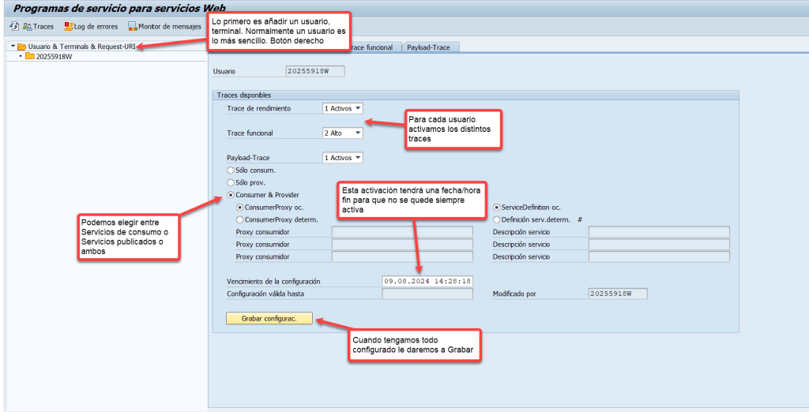809x412 pixels.
Task: Switch to the Payload-Trace tab
Action: pos(431,47)
